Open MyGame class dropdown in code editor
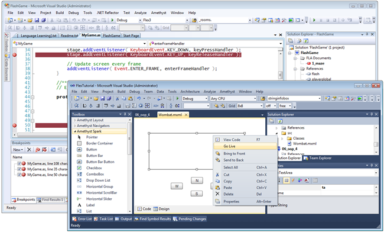The width and height of the screenshot is (384, 232). (145, 44)
